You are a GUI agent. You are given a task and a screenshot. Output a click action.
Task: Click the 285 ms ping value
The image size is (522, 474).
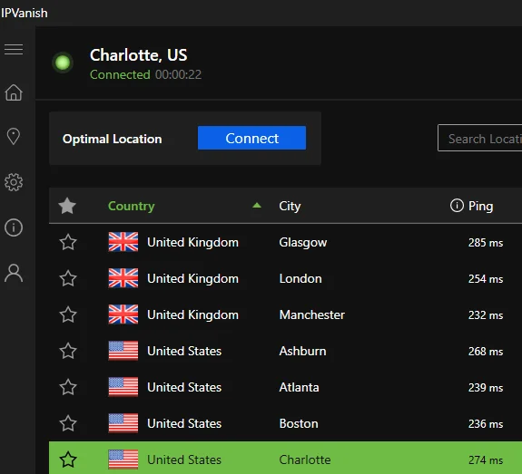coord(486,243)
